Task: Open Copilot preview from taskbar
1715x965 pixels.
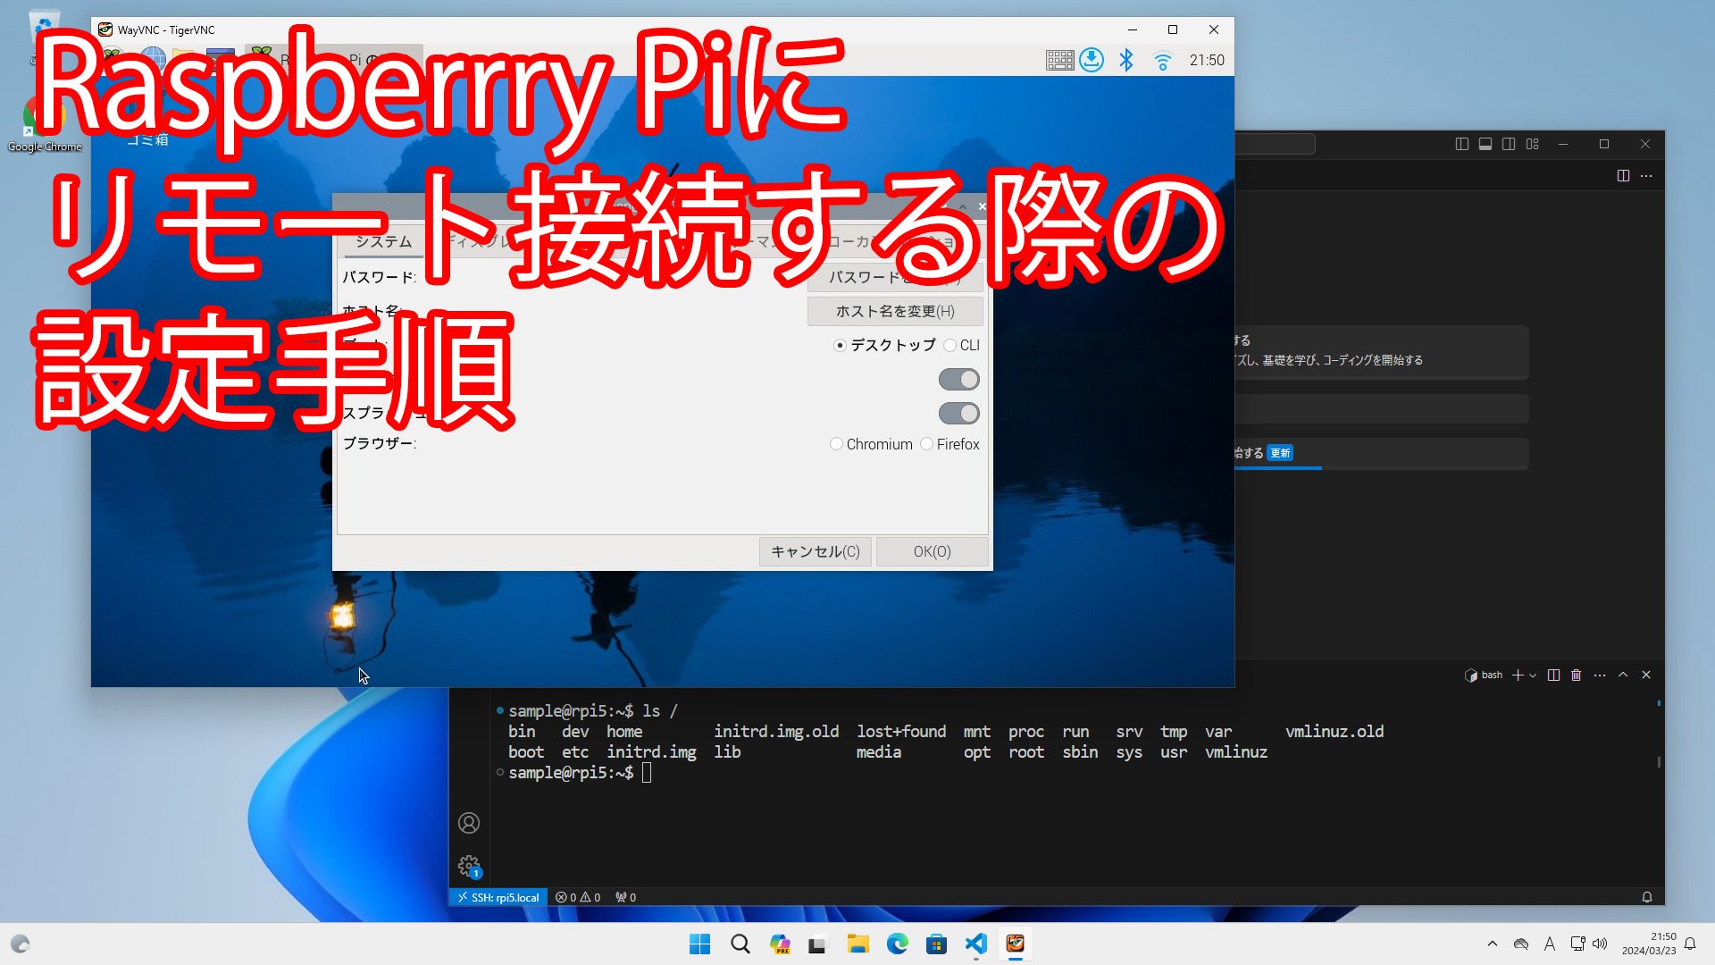Action: [780, 944]
